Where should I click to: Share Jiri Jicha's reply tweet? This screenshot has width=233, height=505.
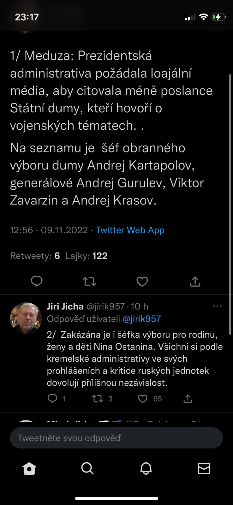(x=188, y=399)
